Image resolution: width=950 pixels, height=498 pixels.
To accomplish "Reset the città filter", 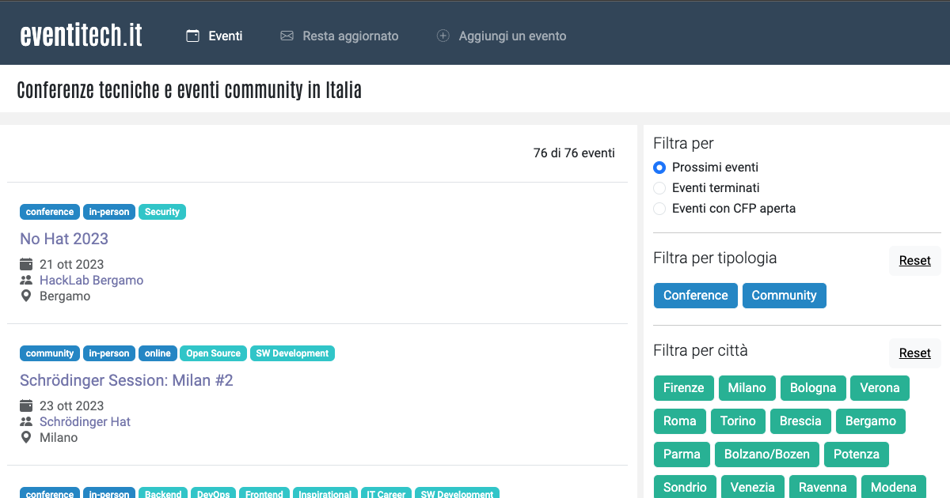I will [914, 353].
